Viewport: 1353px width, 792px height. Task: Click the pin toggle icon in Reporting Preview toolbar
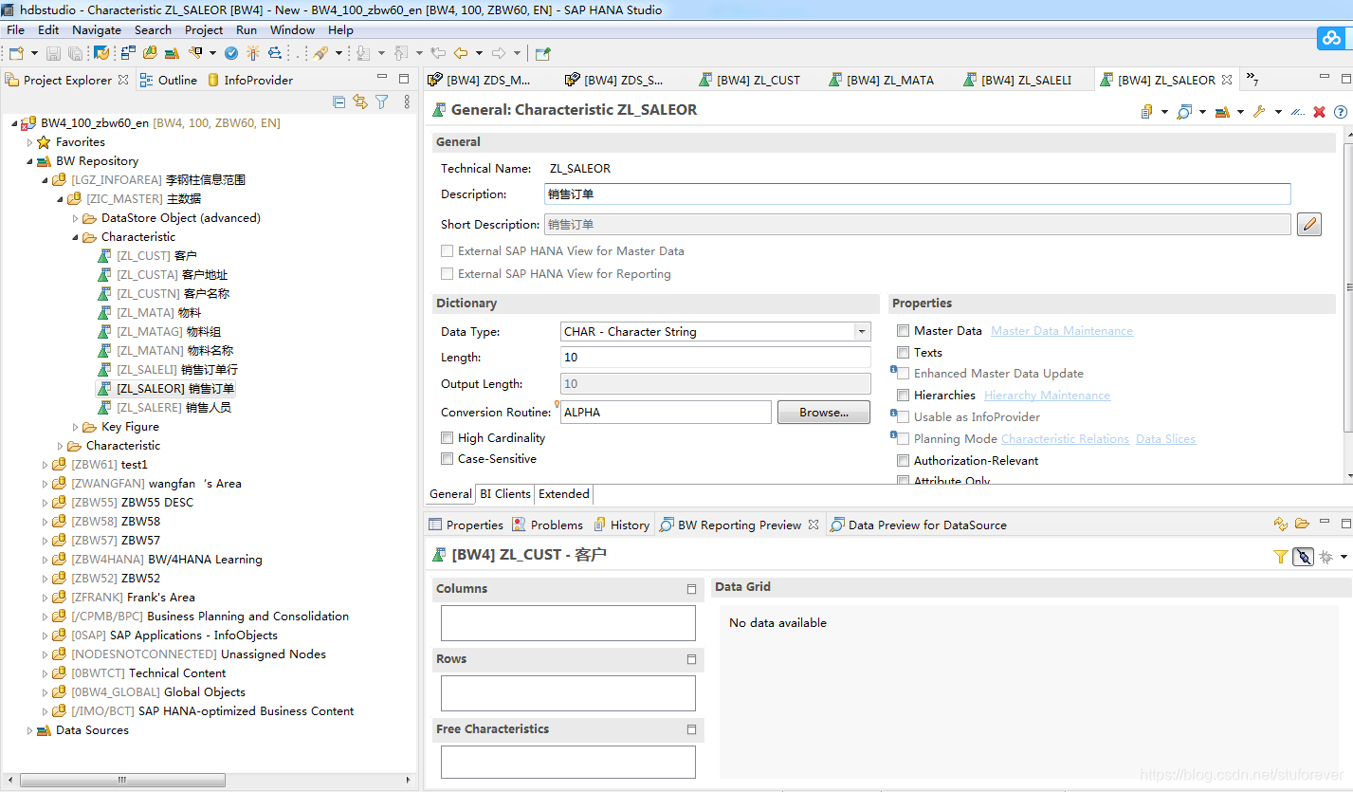tap(1304, 557)
